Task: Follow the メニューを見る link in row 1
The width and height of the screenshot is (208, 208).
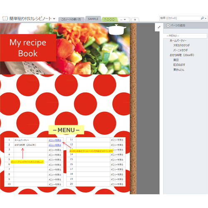Action: click(55, 140)
